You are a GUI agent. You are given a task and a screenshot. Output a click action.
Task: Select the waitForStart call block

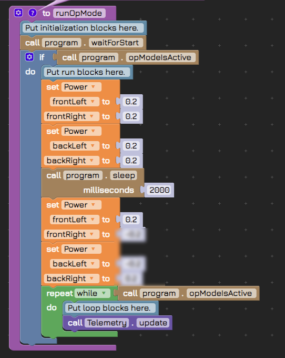83,43
